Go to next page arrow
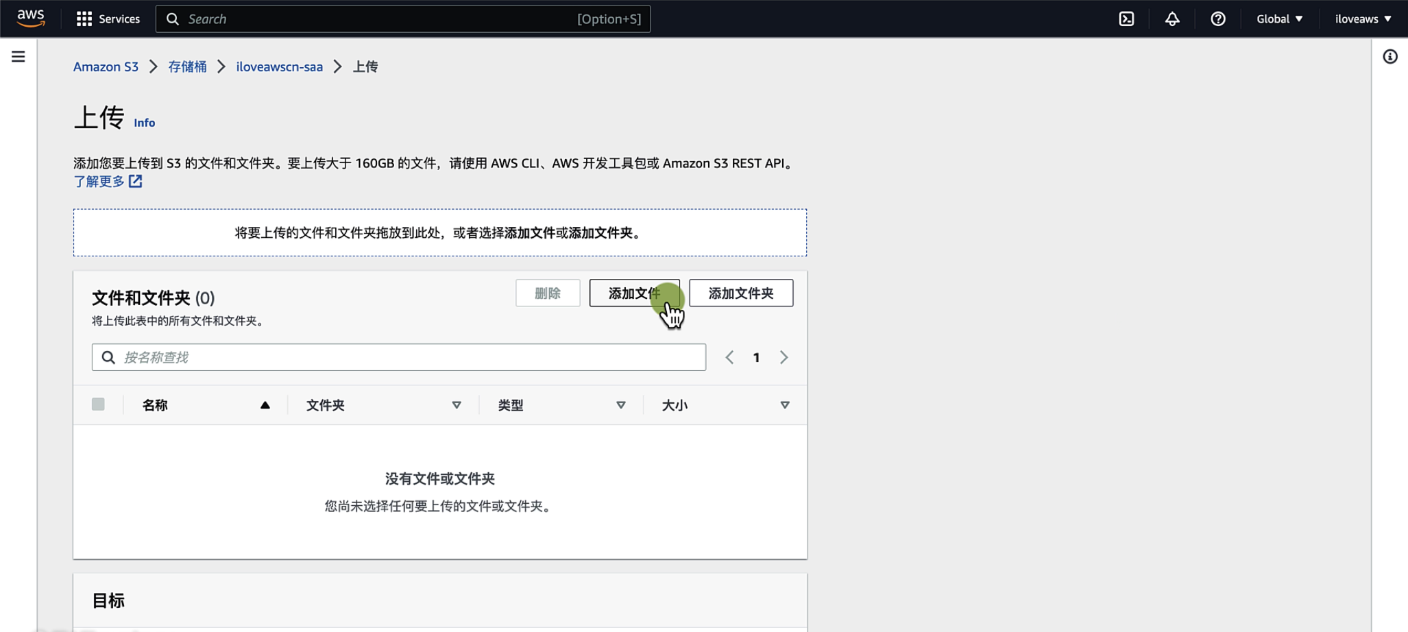 coord(784,357)
